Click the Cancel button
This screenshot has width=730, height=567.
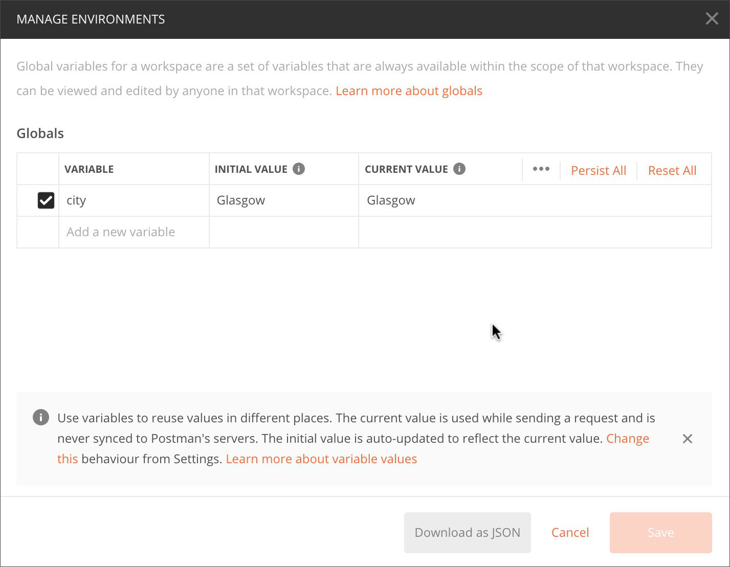(x=570, y=533)
